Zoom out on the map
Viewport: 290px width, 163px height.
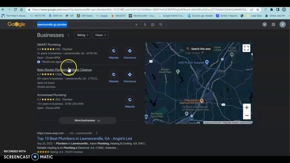coord(246,115)
